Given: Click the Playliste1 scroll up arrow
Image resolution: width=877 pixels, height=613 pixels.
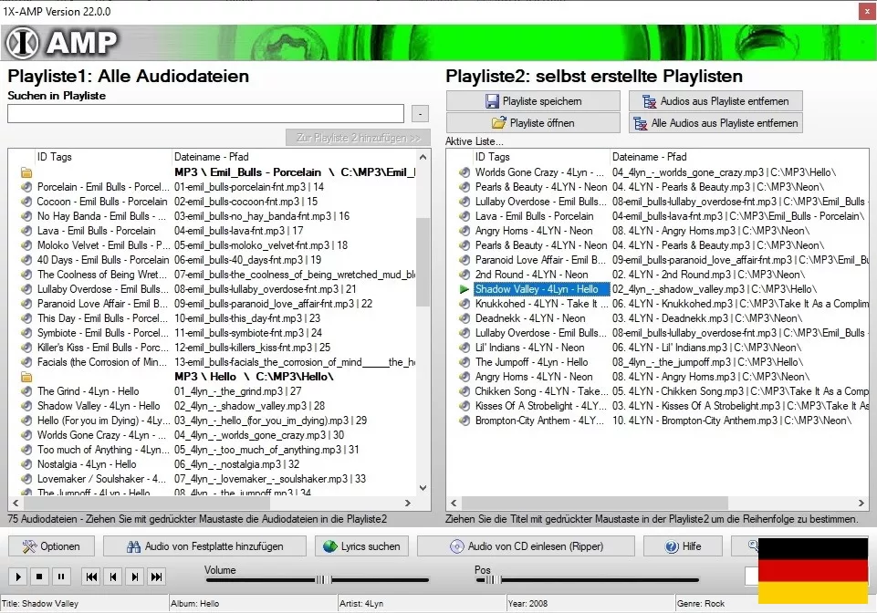Looking at the screenshot, I should pos(423,157).
